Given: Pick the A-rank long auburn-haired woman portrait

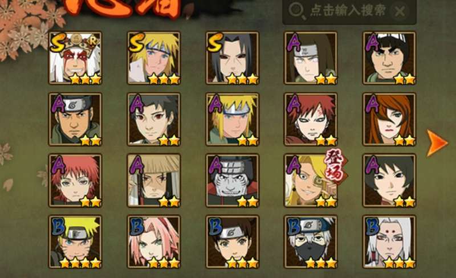Looking at the screenshot, I should click(389, 119).
